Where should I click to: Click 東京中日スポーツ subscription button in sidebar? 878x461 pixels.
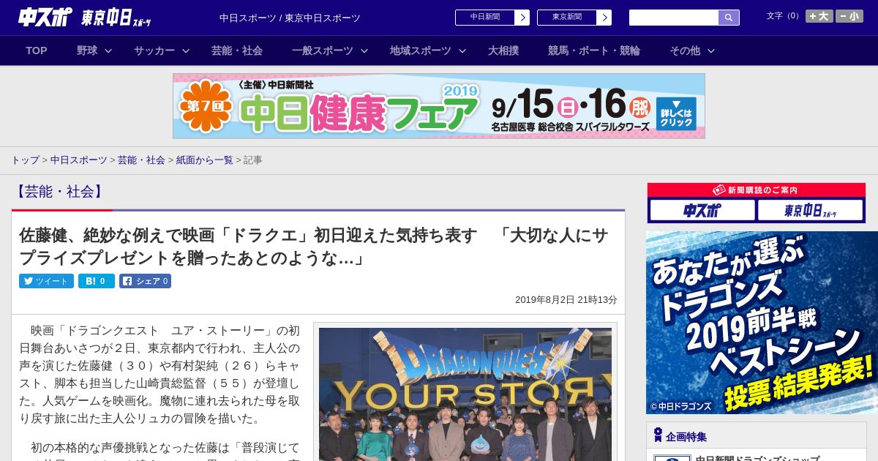click(811, 211)
